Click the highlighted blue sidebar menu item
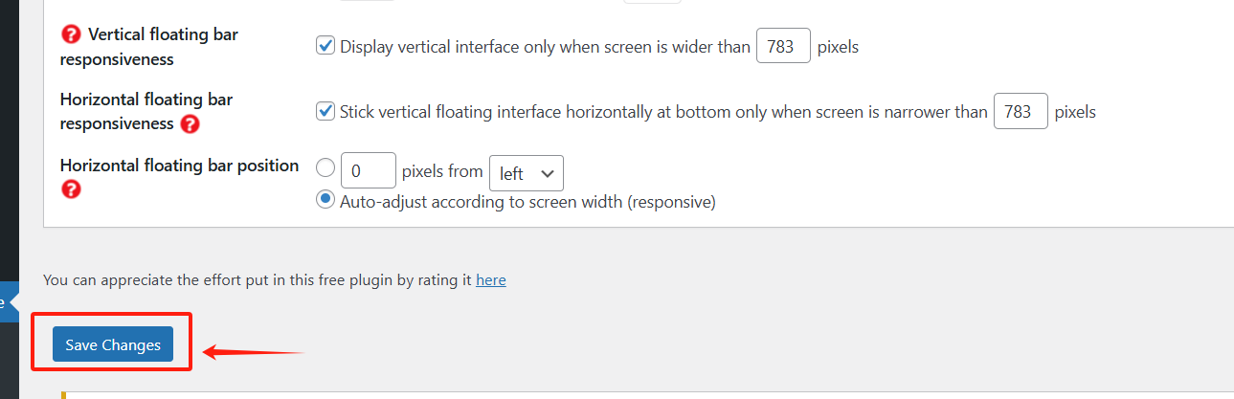1234x399 pixels. point(8,303)
